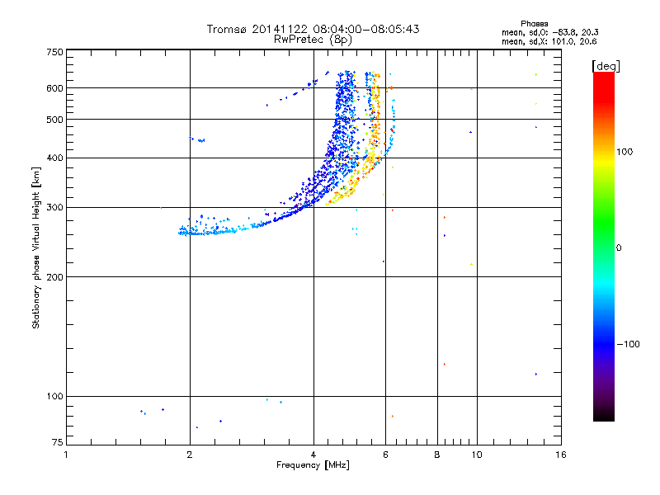Click the 10 MHz label on frequency axis
Image resolution: width=660 pixels, height=495 pixels.
pyautogui.click(x=477, y=455)
